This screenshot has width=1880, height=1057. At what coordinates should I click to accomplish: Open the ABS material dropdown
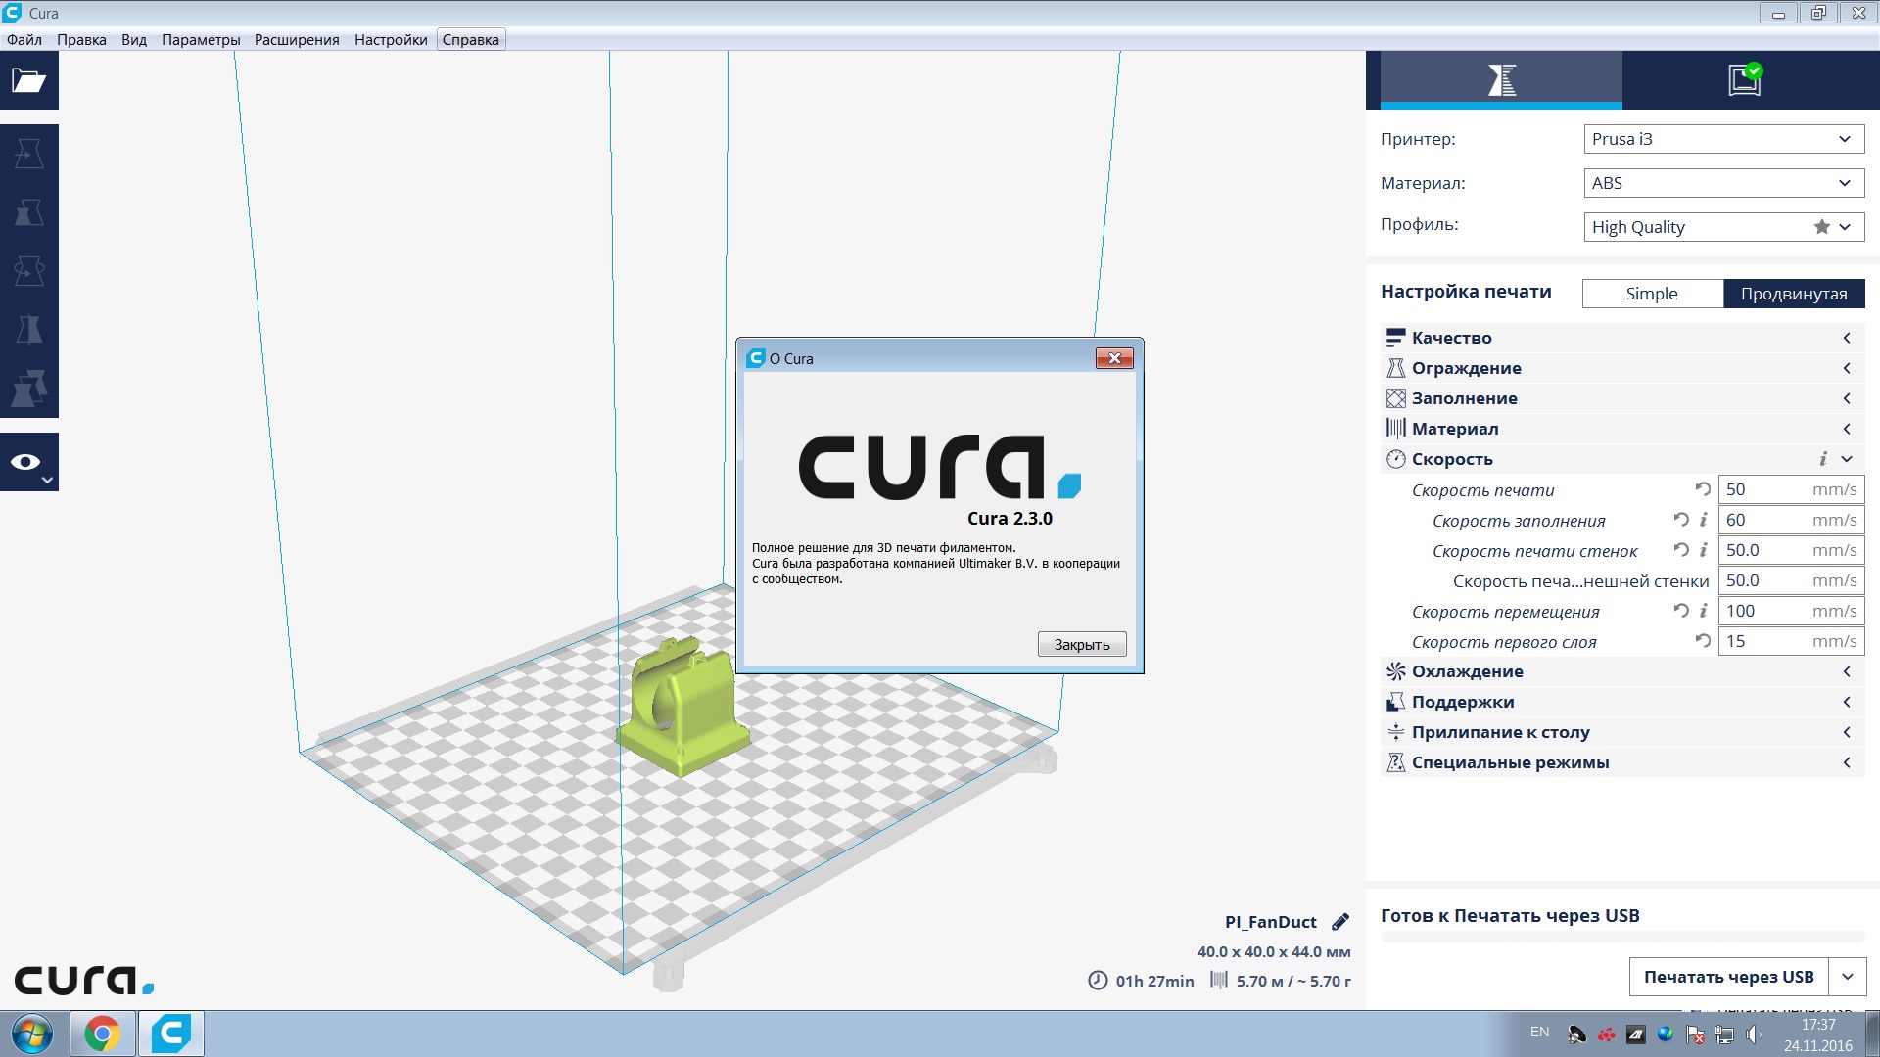[1723, 183]
